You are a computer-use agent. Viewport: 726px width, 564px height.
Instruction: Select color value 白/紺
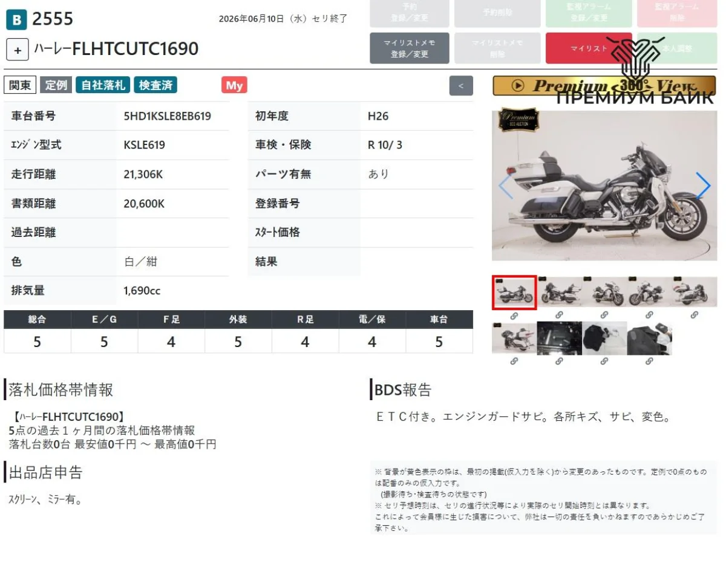click(x=140, y=262)
